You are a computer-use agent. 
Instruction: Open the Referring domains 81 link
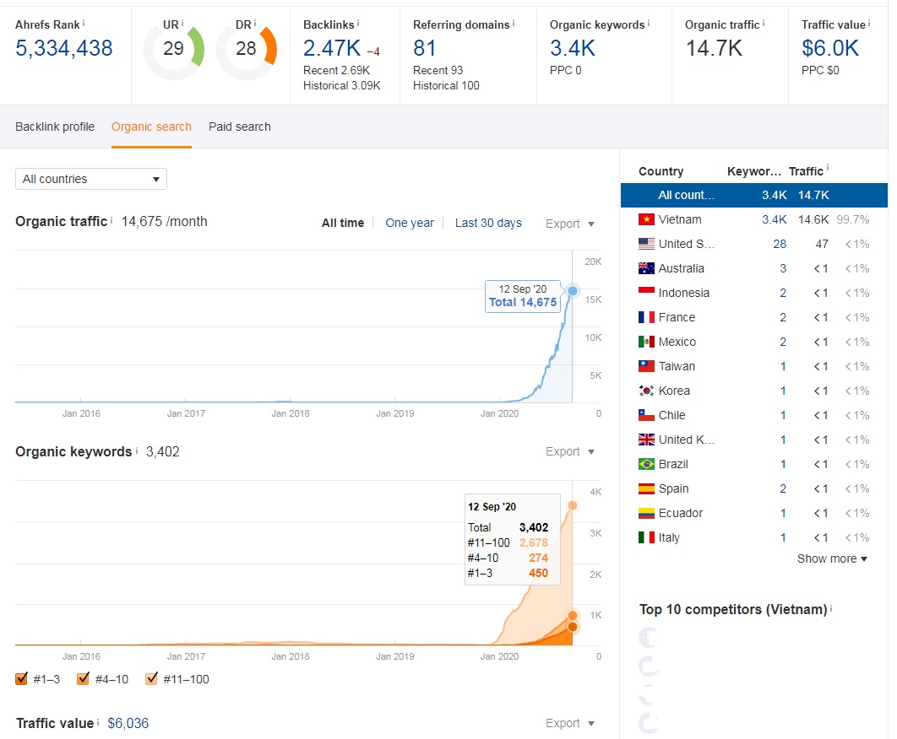click(x=425, y=49)
